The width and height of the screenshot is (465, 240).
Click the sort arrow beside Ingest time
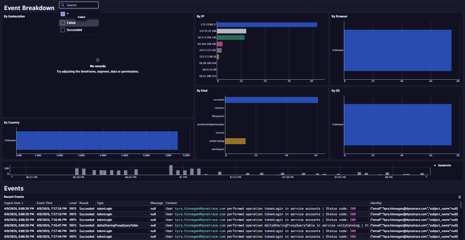click(x=22, y=203)
